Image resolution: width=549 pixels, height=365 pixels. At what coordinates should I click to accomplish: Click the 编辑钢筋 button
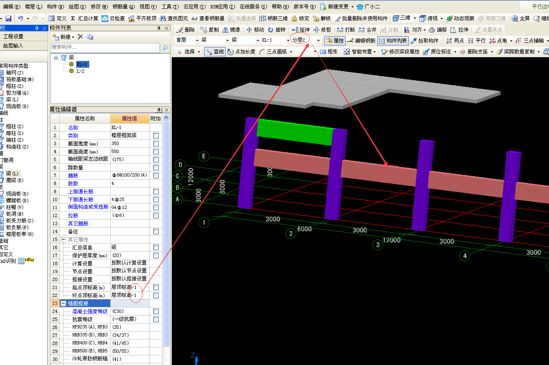coord(361,41)
